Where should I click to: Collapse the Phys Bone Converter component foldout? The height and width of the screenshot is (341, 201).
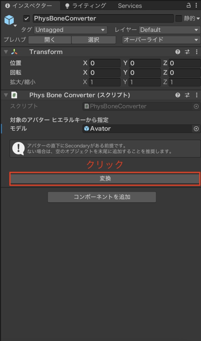click(x=6, y=95)
